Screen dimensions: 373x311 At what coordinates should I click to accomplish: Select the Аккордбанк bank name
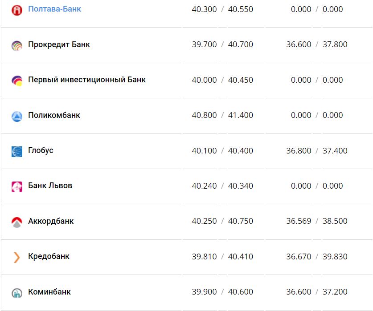click(x=51, y=221)
